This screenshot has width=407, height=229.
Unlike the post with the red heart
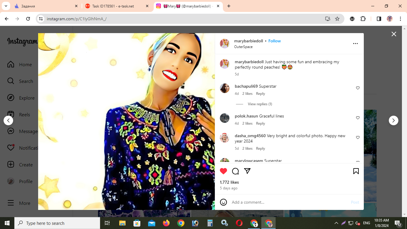coord(223,171)
